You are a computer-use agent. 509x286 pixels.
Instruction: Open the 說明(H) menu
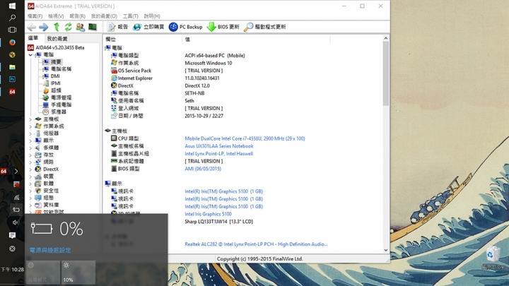(152, 16)
